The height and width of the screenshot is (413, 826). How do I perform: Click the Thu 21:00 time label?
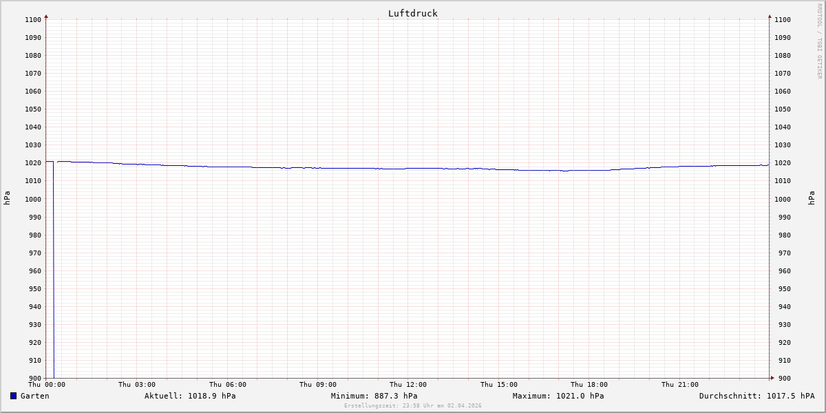[679, 385]
